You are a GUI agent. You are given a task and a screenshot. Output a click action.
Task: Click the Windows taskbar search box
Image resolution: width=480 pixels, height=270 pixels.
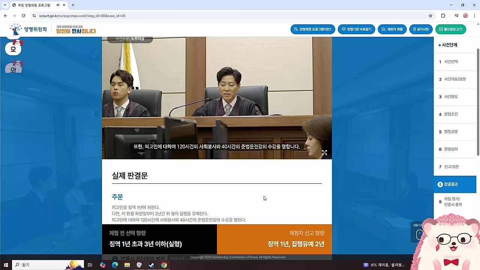[48, 265]
